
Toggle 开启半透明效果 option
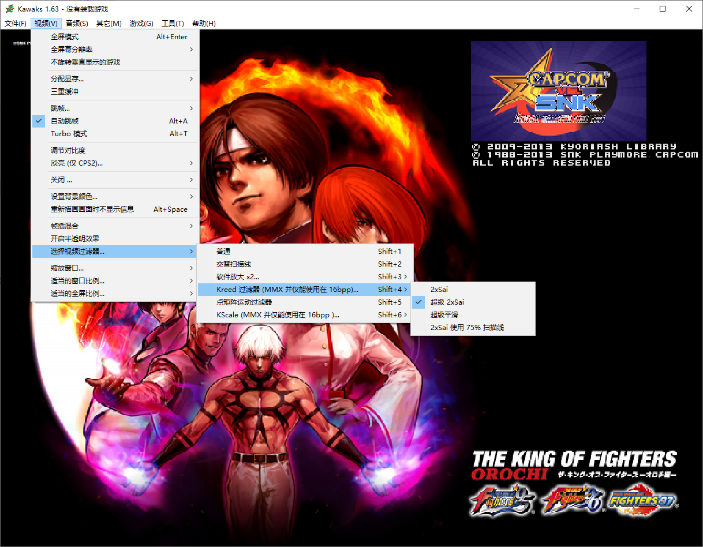pyautogui.click(x=115, y=239)
